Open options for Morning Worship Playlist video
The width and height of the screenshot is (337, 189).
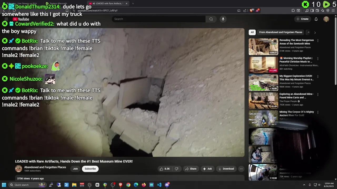[x=318, y=59]
